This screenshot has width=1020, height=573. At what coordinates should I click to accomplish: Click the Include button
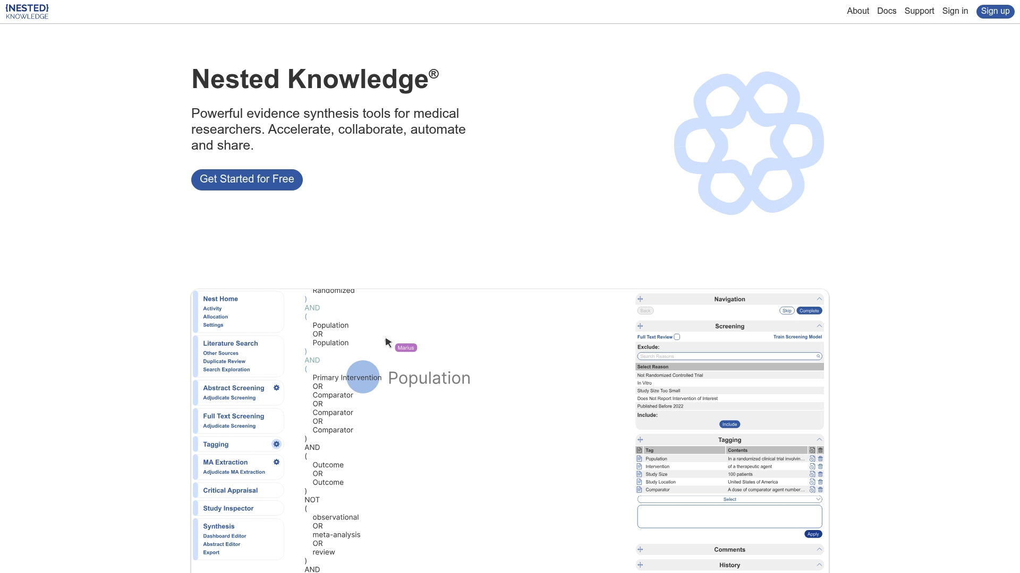(729, 424)
